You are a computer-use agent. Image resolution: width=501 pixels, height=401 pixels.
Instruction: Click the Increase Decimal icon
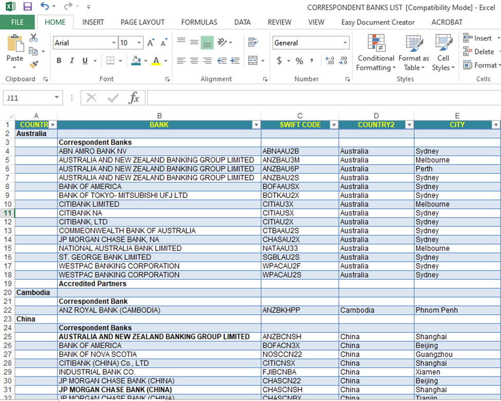pos(330,61)
